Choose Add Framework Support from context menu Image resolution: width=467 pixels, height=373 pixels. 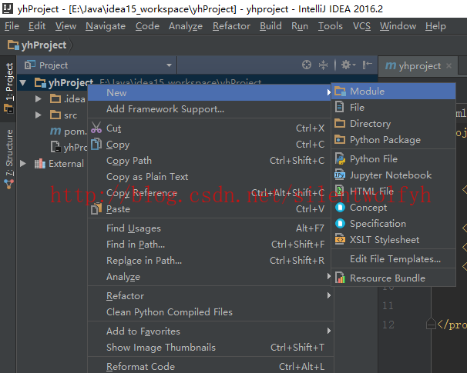[x=165, y=109]
